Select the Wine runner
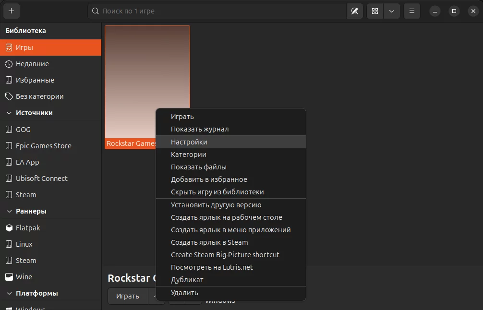This screenshot has height=310, width=483. 50,277
